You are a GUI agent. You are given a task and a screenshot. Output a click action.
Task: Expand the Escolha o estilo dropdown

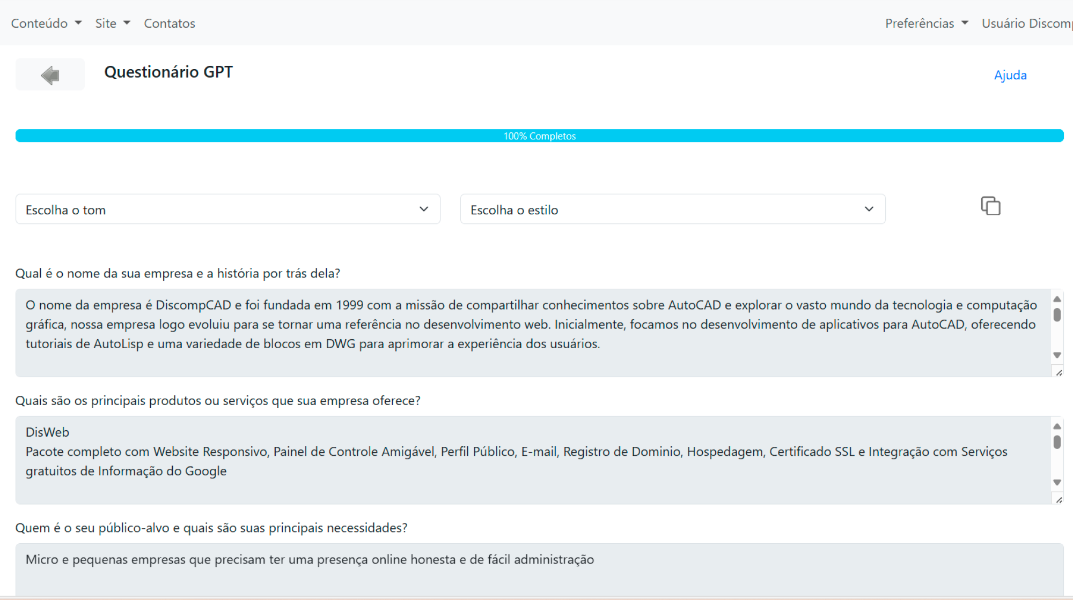coord(673,209)
